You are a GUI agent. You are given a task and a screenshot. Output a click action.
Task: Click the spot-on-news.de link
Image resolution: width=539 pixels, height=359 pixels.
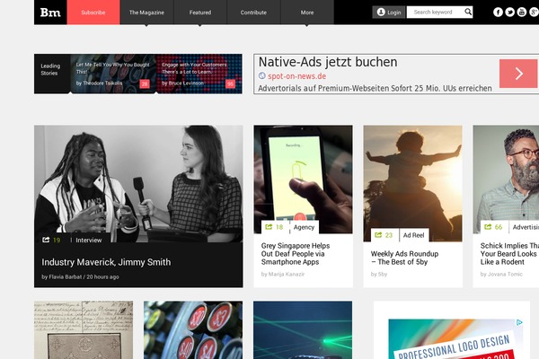296,76
